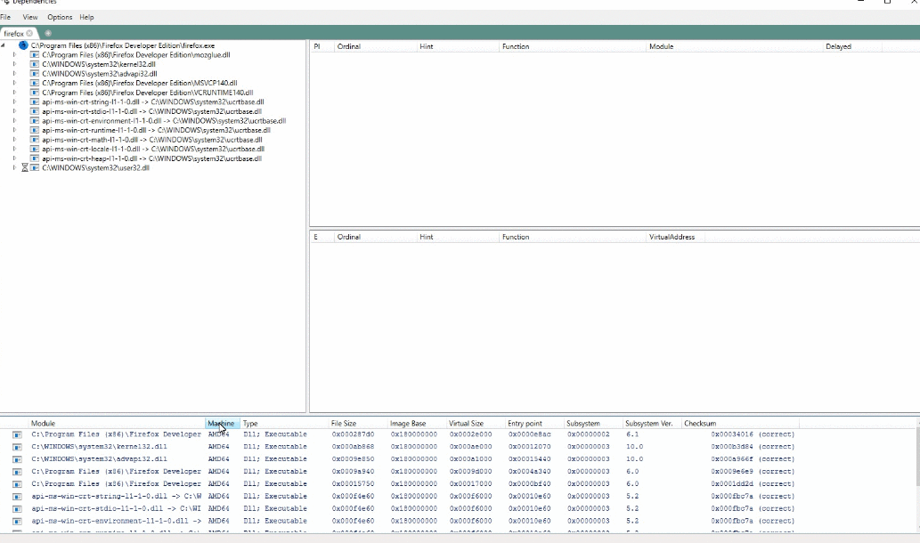Click module list icon for advapi32.dll row

pos(17,459)
